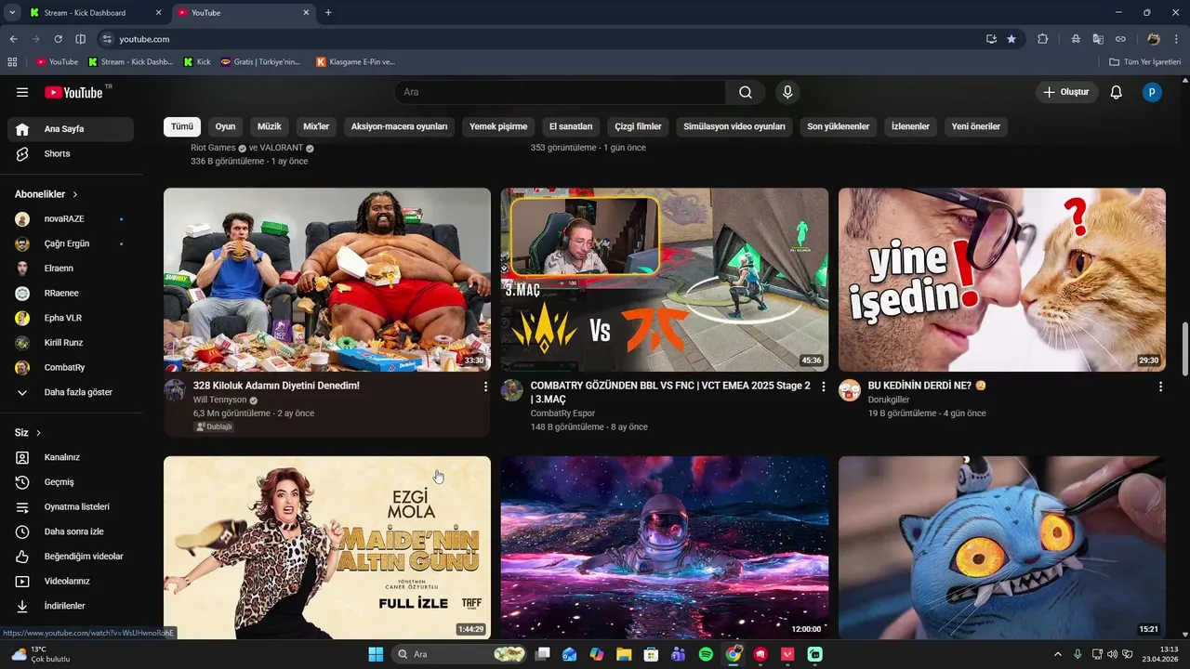Click the page vertical scrollbar thumb
The width and height of the screenshot is (1190, 669).
pos(1183,349)
